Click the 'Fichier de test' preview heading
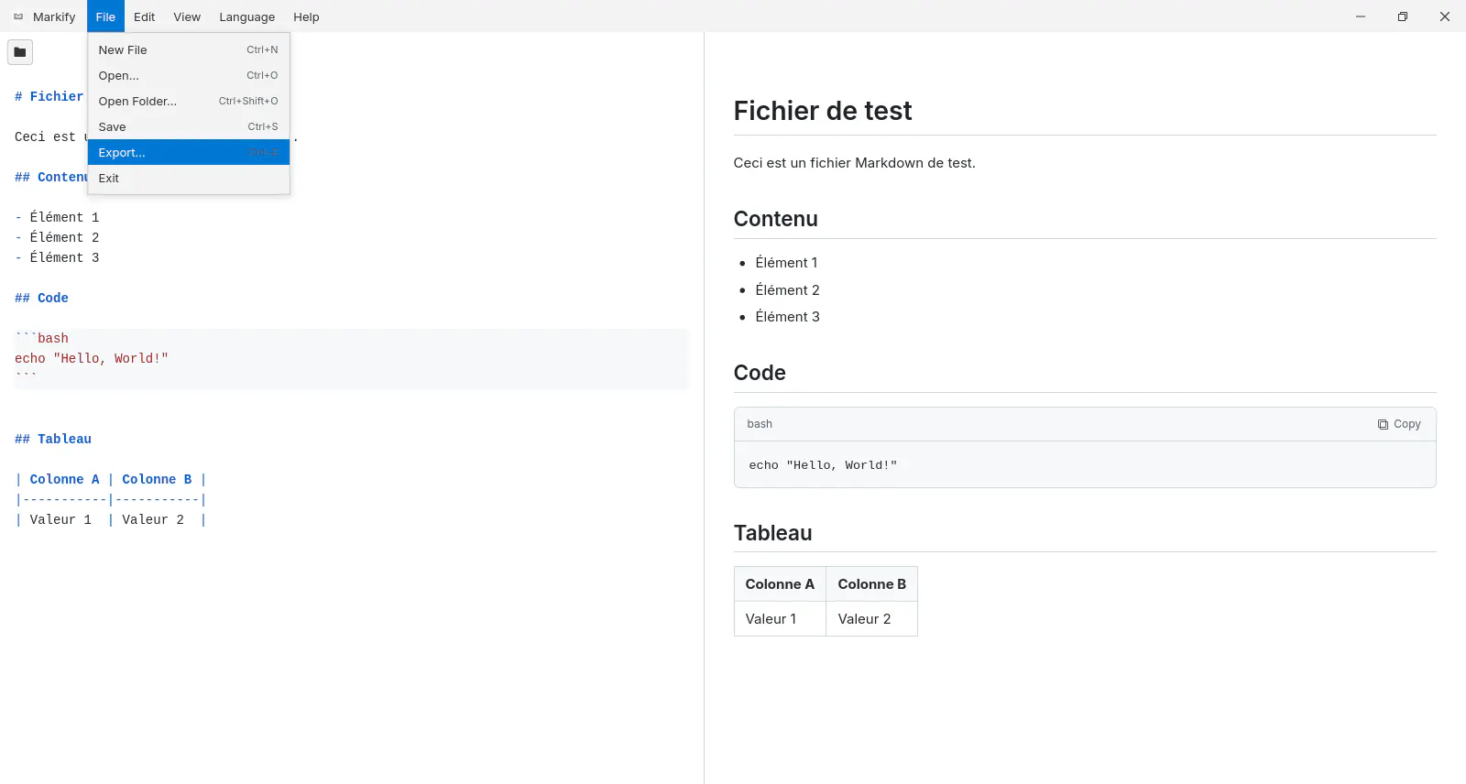Image resolution: width=1466 pixels, height=784 pixels. [x=823, y=111]
